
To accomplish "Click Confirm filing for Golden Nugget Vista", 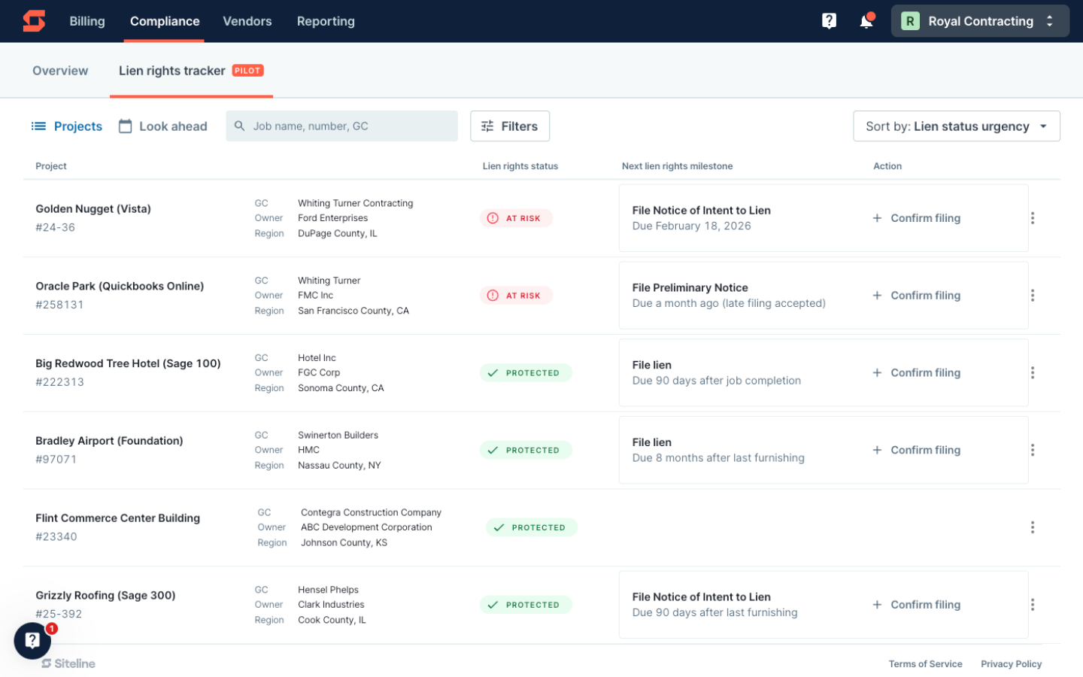I will (x=916, y=218).
